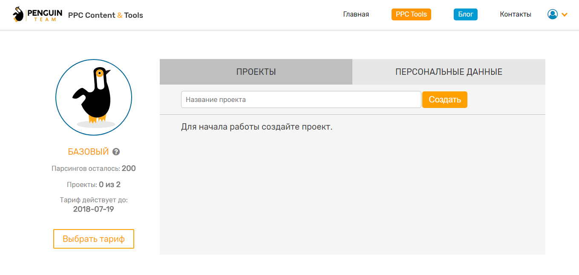Click the PPC Content & Tools title link
Viewport: 579px width, 275px height.
[106, 15]
